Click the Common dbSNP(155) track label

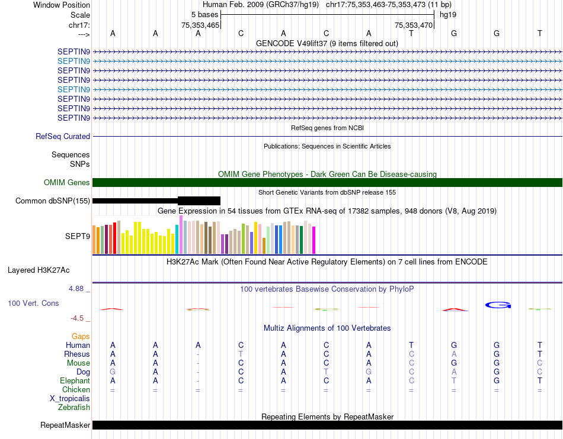52,201
